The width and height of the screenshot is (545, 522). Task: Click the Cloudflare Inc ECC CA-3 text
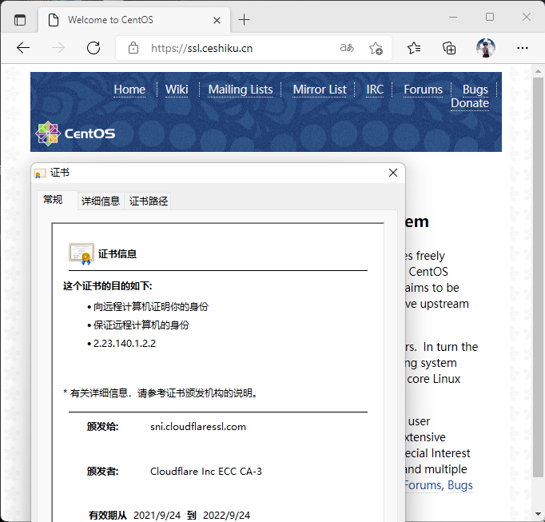pos(205,471)
